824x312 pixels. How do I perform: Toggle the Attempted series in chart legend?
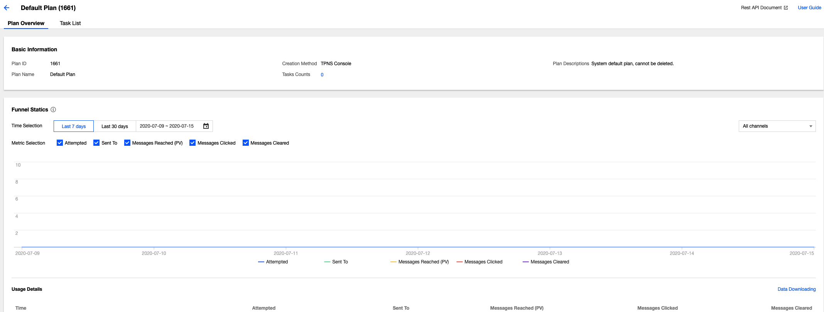[273, 262]
